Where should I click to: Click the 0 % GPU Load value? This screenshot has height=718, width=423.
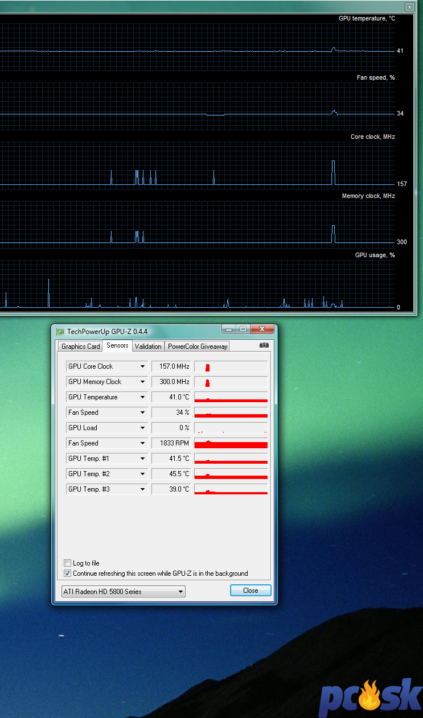[x=171, y=428]
